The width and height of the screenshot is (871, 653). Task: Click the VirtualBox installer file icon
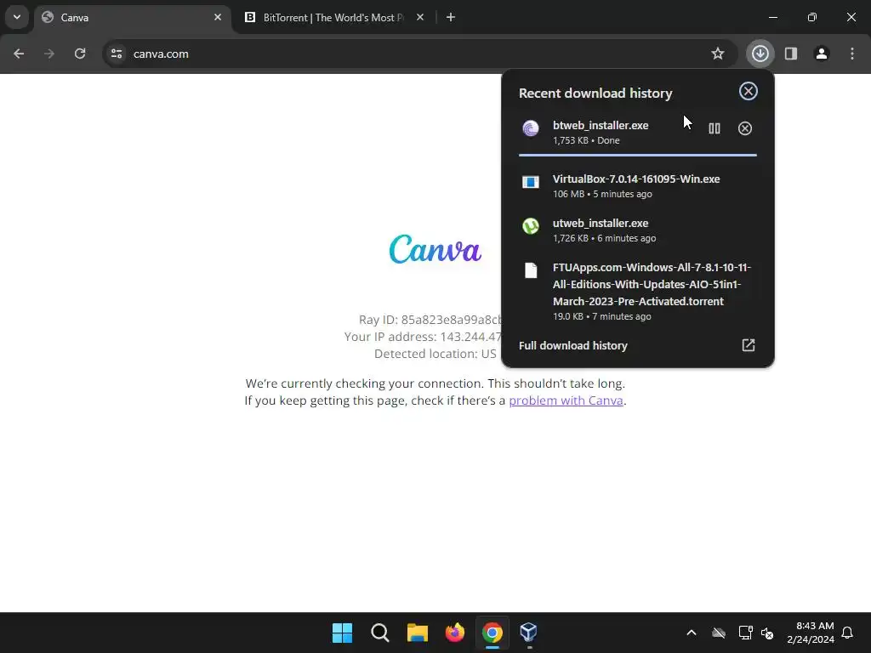click(531, 182)
